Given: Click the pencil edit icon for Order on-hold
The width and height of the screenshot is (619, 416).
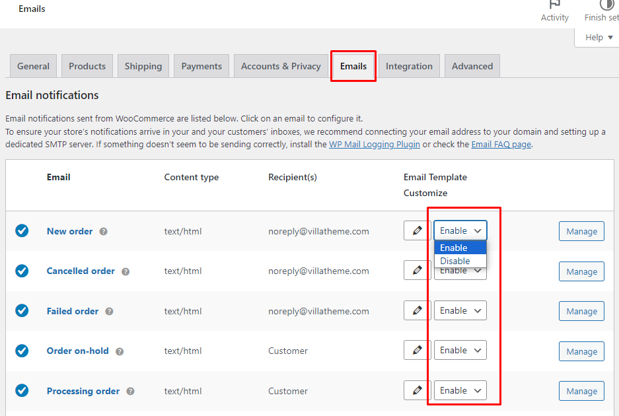Looking at the screenshot, I should (x=417, y=350).
